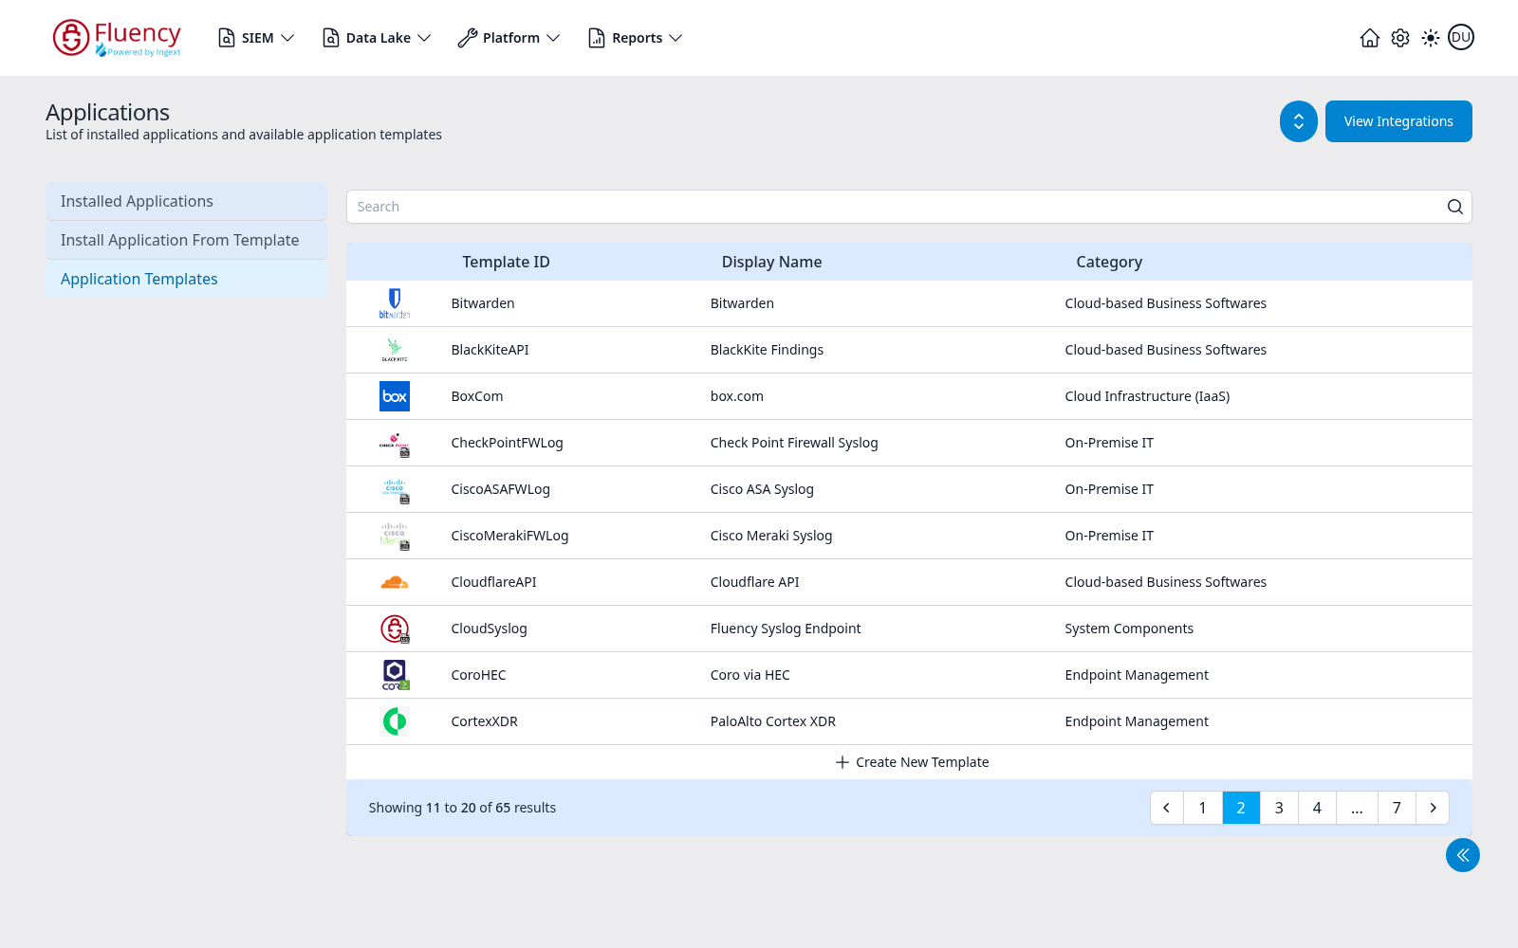Expand the Platform dropdown menu
This screenshot has width=1518, height=948.
tap(509, 38)
